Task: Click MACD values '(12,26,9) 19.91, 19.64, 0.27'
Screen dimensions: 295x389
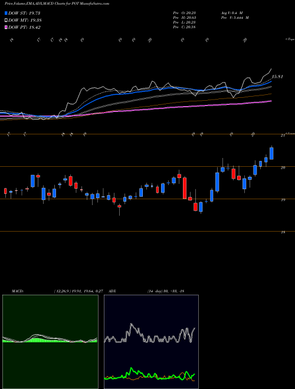Action: tap(78, 291)
